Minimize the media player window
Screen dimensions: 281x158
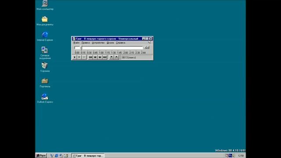tap(144, 39)
